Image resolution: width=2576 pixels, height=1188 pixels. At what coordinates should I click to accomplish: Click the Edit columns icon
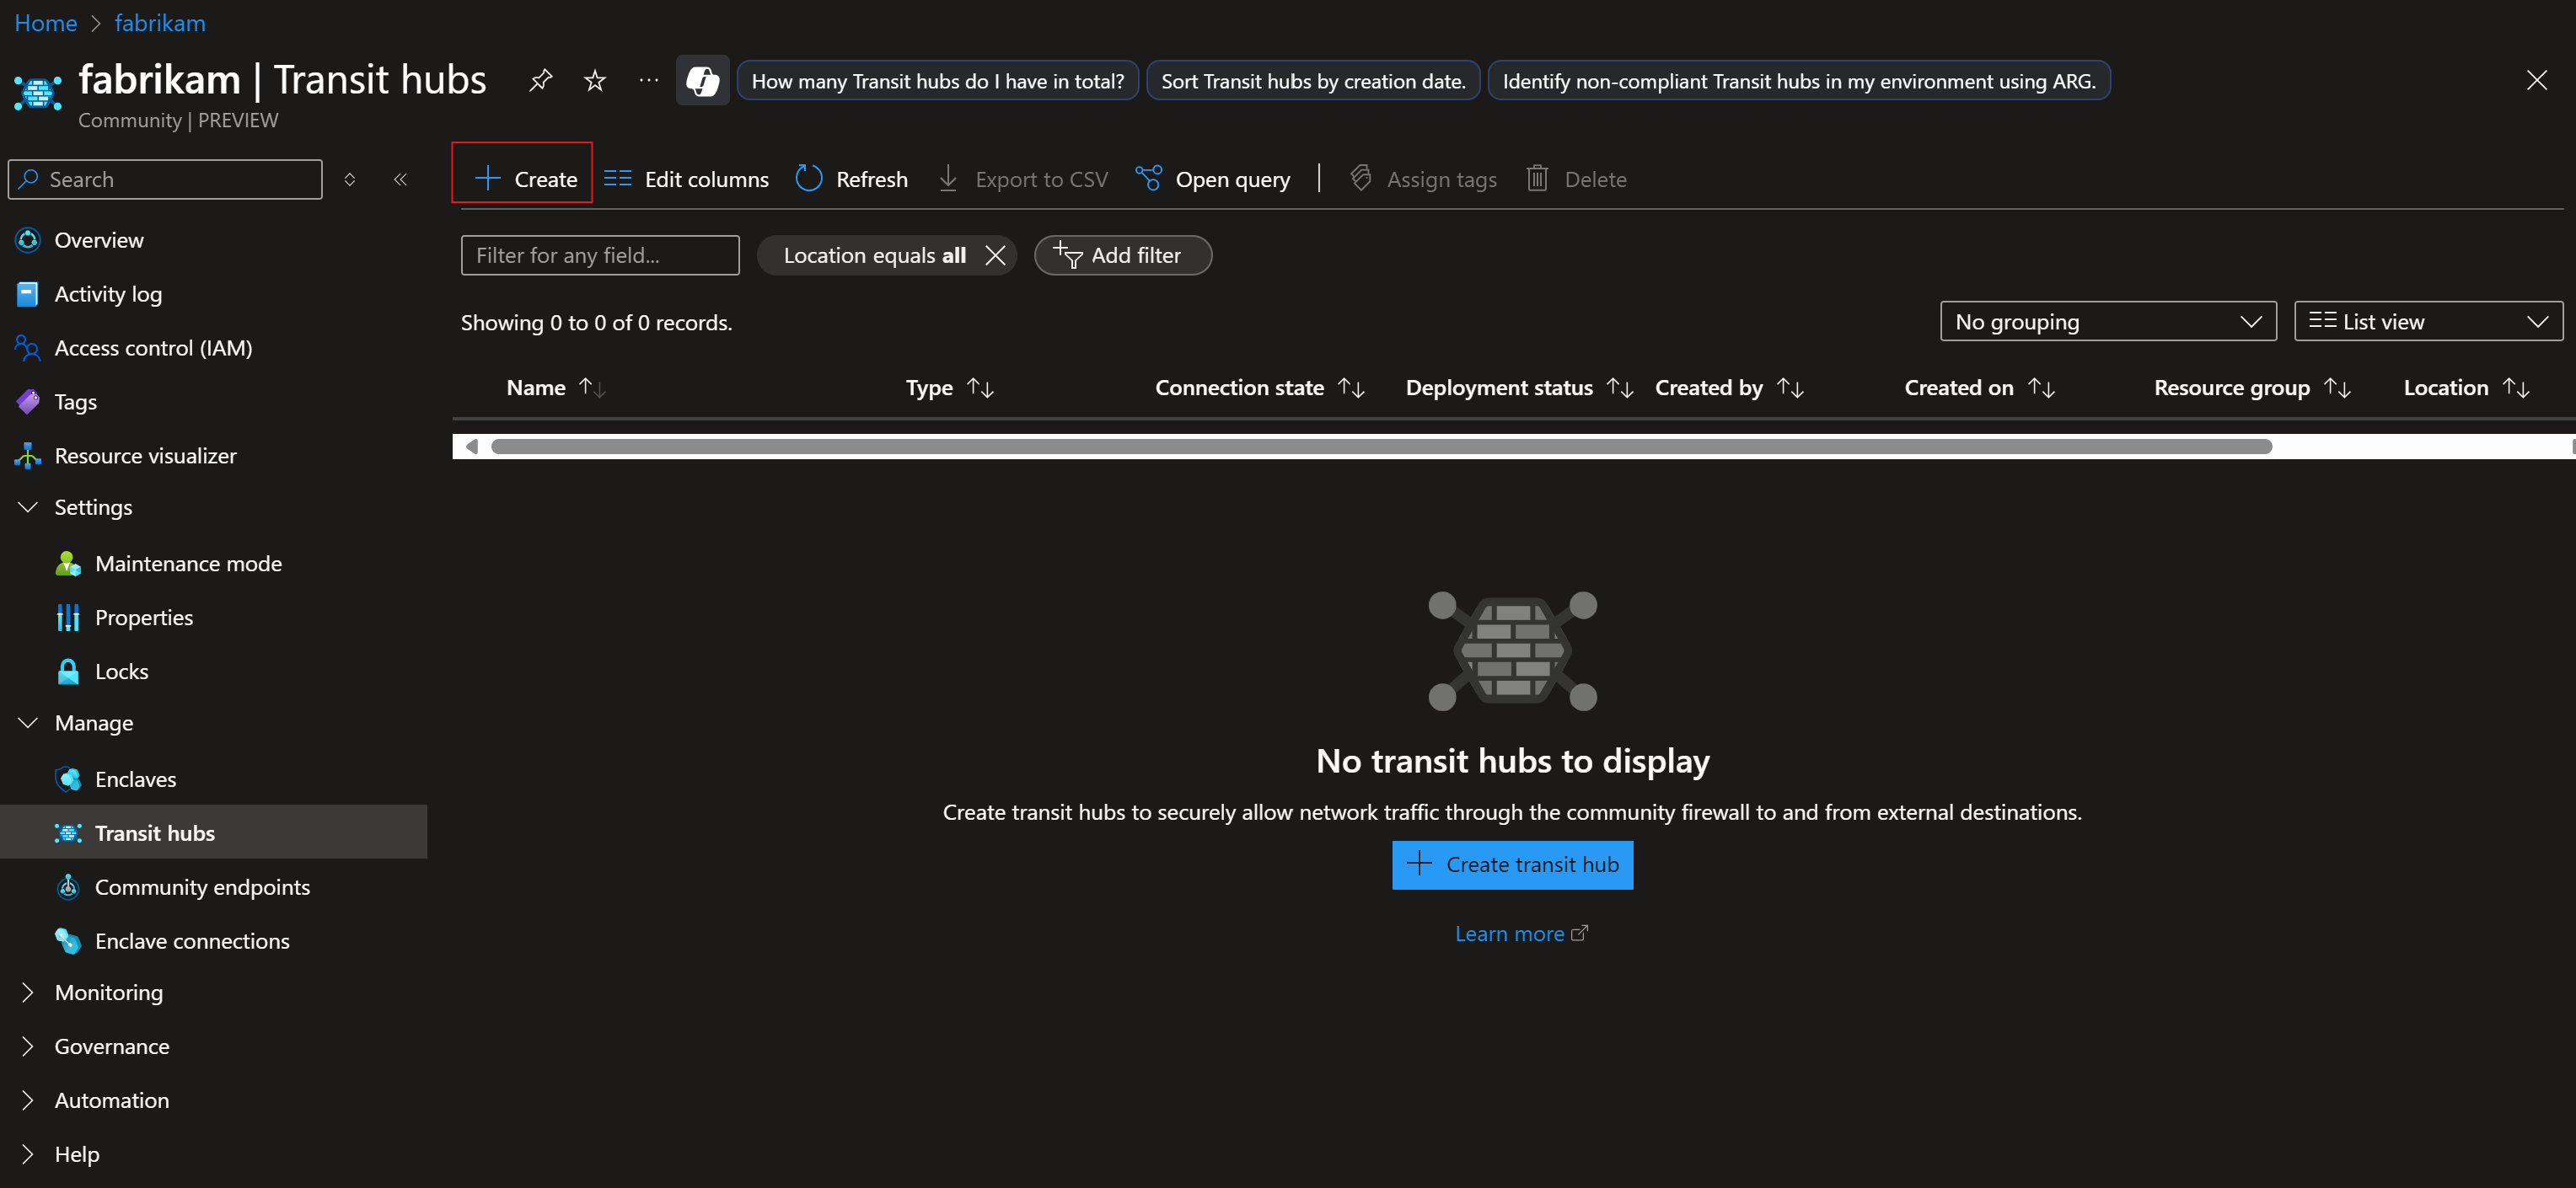[x=618, y=179]
